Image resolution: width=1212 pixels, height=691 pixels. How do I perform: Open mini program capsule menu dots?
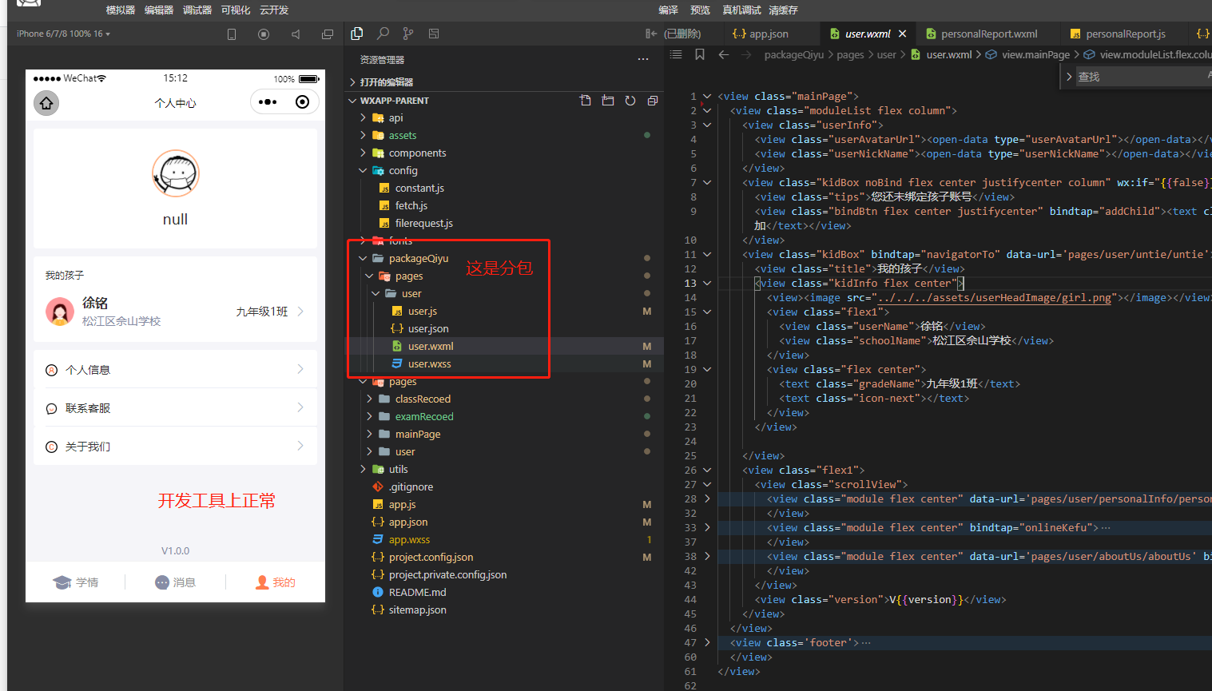coord(268,102)
